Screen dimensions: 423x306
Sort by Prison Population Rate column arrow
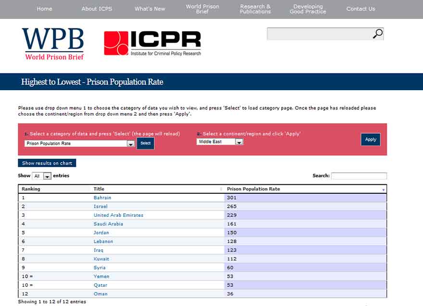pyautogui.click(x=383, y=189)
